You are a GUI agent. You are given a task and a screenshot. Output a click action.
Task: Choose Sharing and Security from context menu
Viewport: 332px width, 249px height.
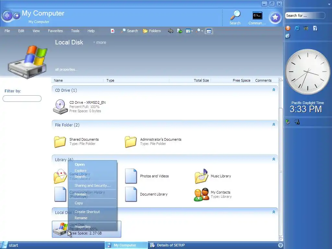pyautogui.click(x=92, y=185)
